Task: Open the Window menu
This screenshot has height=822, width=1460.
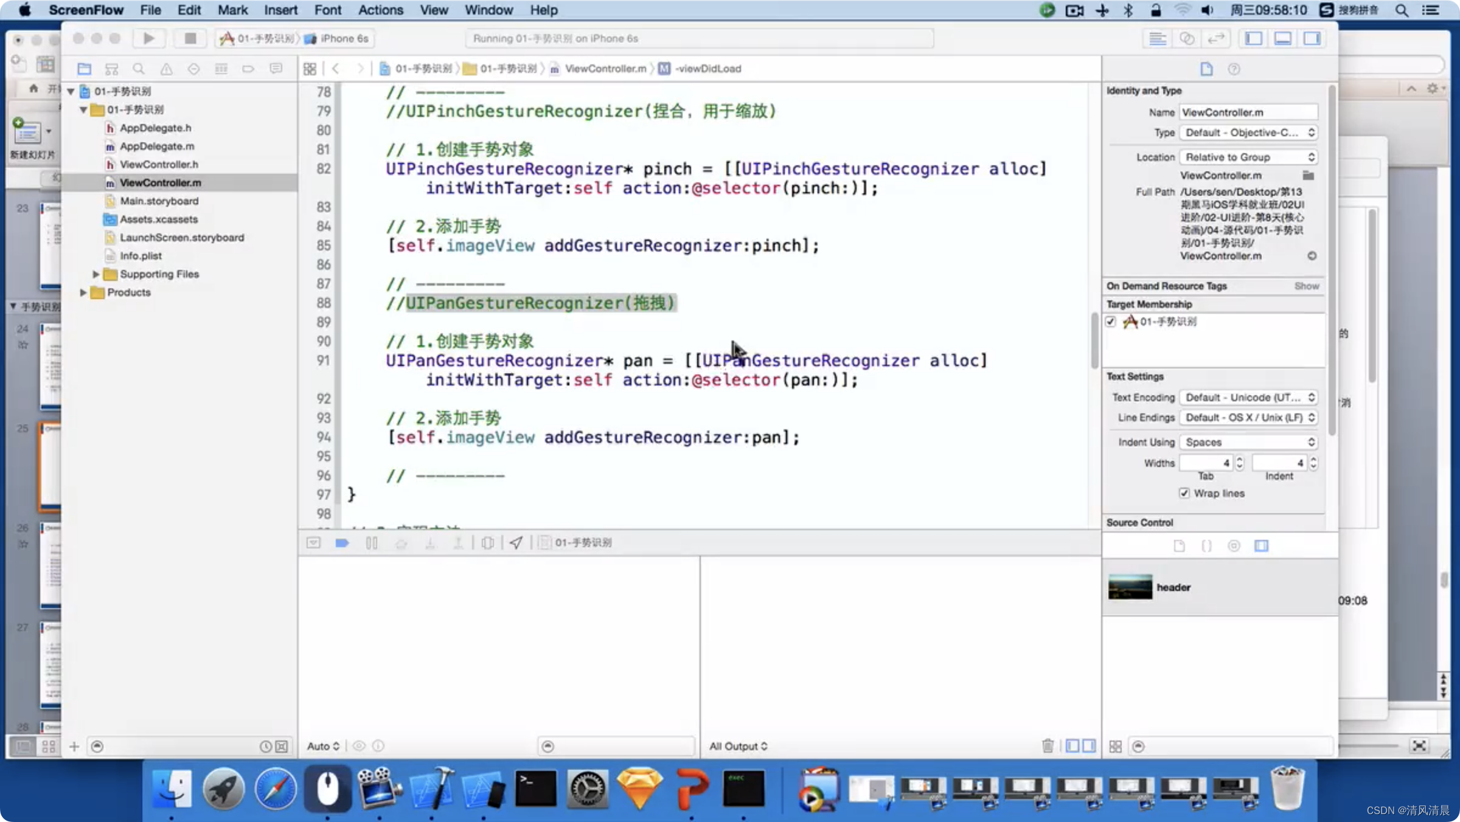Action: 488,10
